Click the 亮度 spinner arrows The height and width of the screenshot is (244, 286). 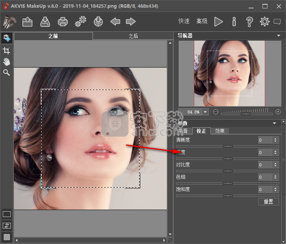pyautogui.click(x=276, y=152)
